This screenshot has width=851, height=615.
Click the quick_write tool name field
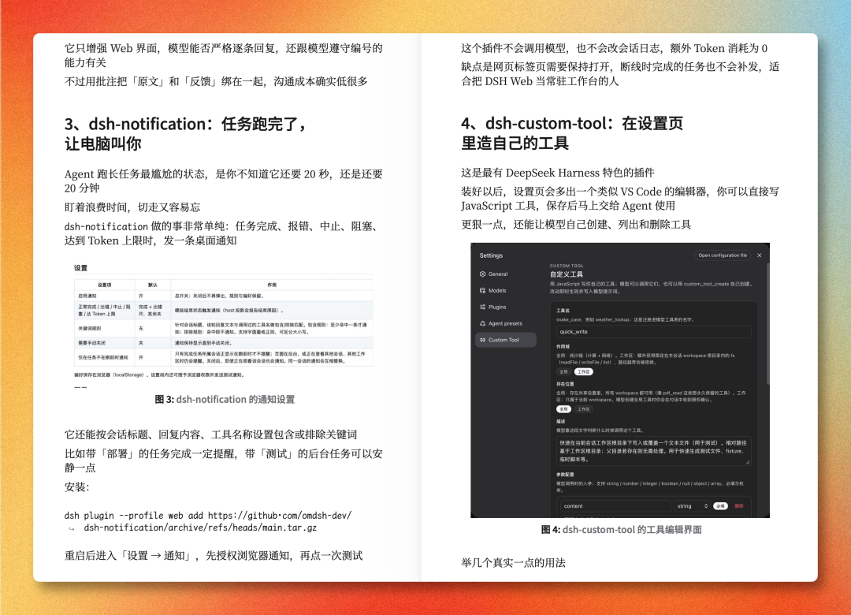653,331
